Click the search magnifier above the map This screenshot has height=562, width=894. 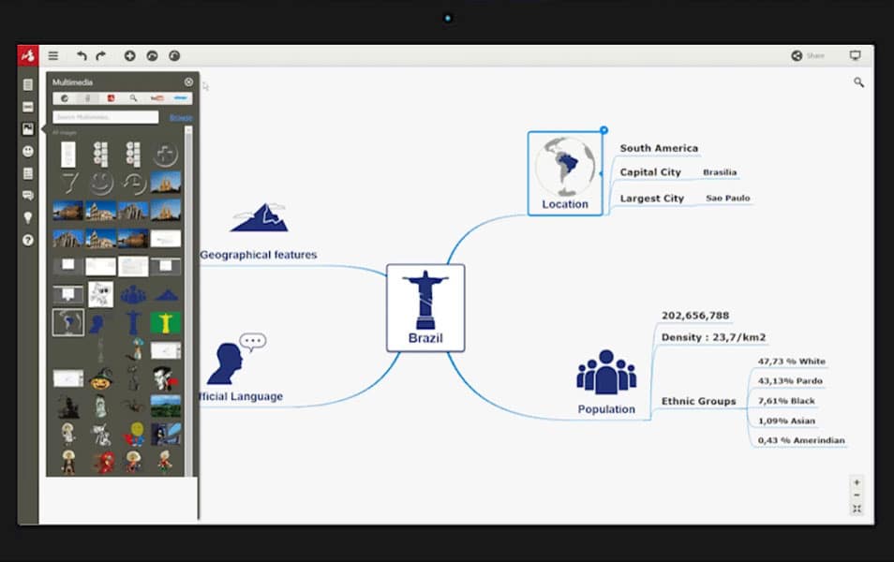(x=858, y=82)
